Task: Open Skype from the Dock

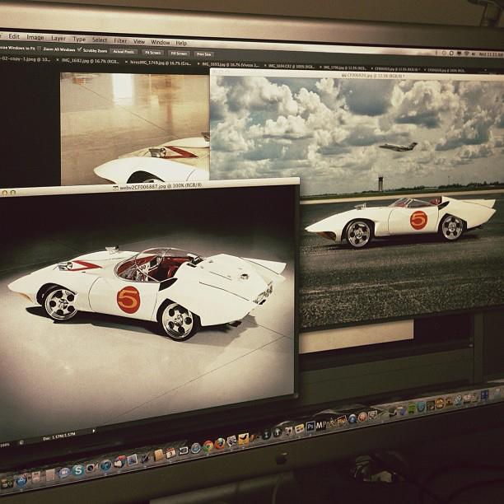Action: [x=77, y=470]
